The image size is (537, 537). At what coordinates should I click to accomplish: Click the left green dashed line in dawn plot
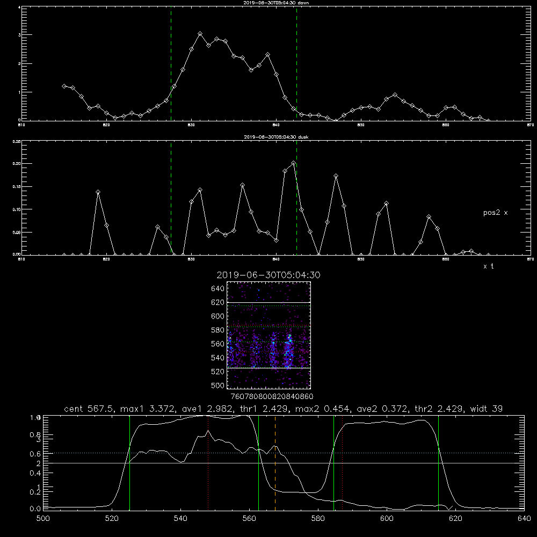click(171, 63)
